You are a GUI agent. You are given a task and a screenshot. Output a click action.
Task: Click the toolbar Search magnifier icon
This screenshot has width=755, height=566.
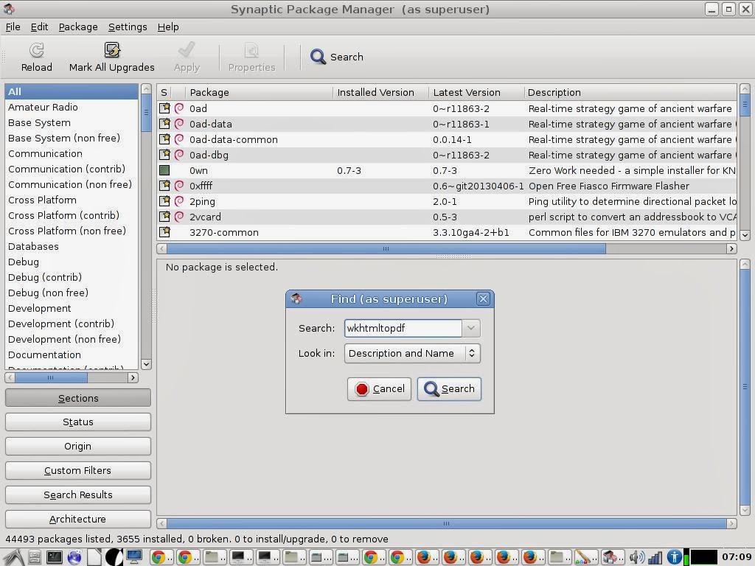[x=318, y=57]
